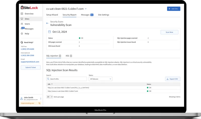201x119 pixels.
Task: Open the Setup Wizard tab
Action: 52,15
